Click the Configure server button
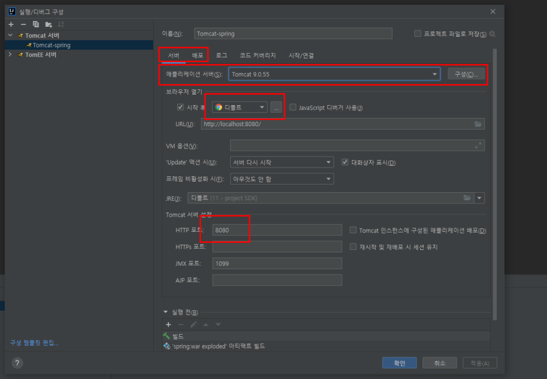This screenshot has width=547, height=379. (466, 74)
